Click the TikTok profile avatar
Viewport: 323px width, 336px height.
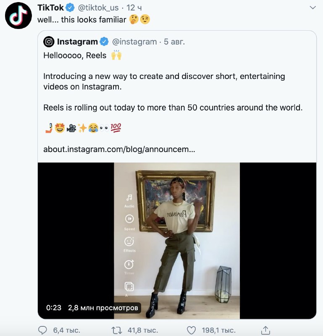[x=19, y=15]
